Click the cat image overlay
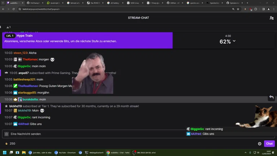Screen dimensions: 277x156 [256, 116]
